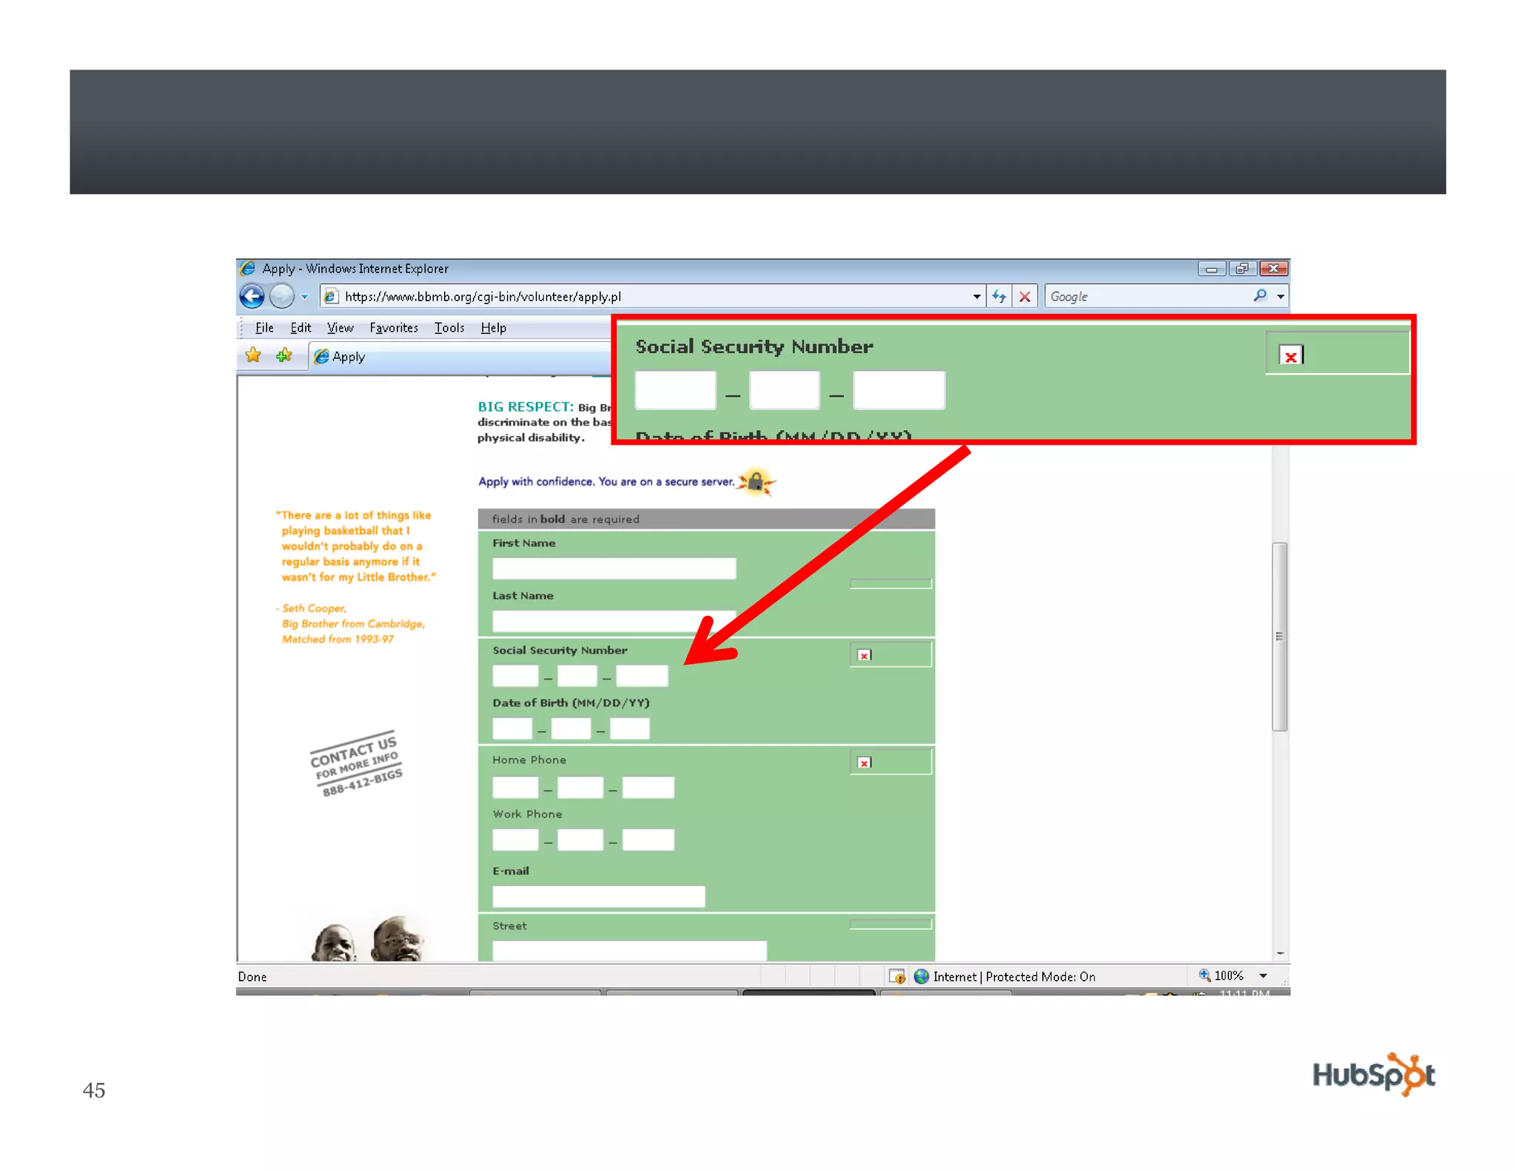Screen dimensions: 1516x1171
Task: Click the Stop loading red X icon
Action: pos(1024,296)
